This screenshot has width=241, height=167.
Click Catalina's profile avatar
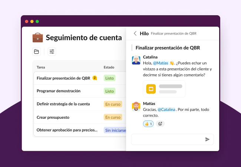click(136, 60)
